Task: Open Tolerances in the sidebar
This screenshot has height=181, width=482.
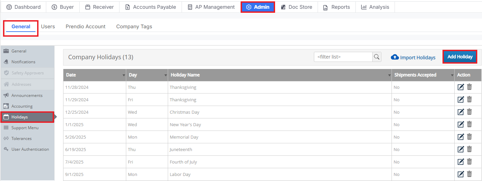Action: coord(27,139)
